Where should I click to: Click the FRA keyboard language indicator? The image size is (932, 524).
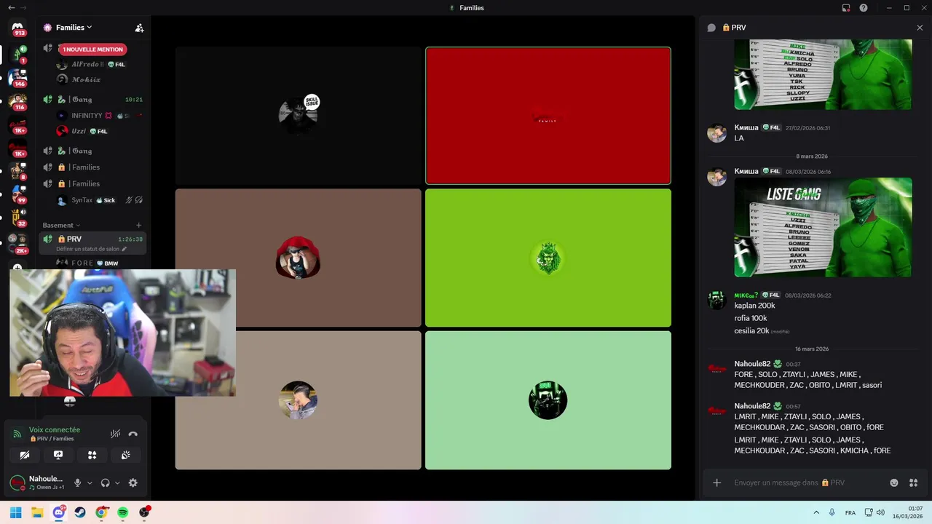coord(850,512)
